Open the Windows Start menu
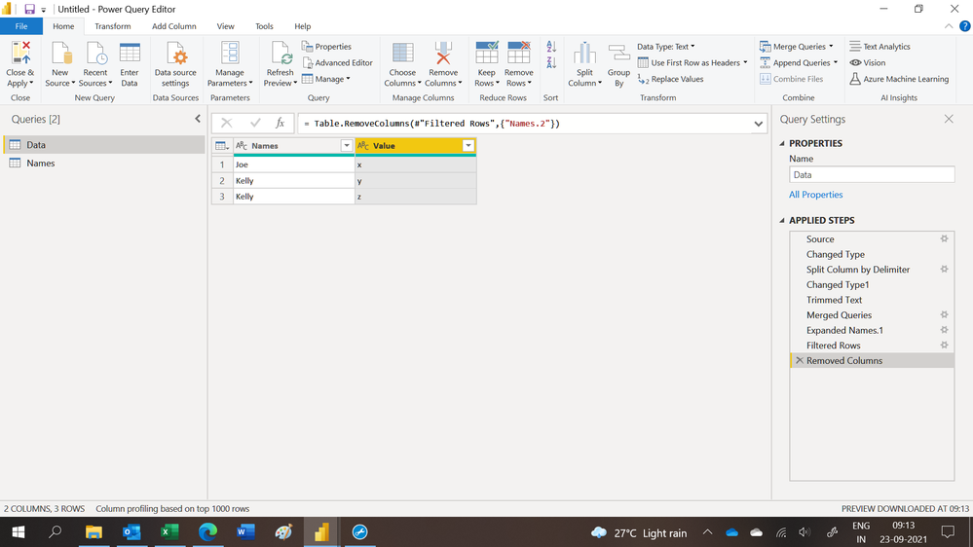The width and height of the screenshot is (973, 547). [x=19, y=532]
